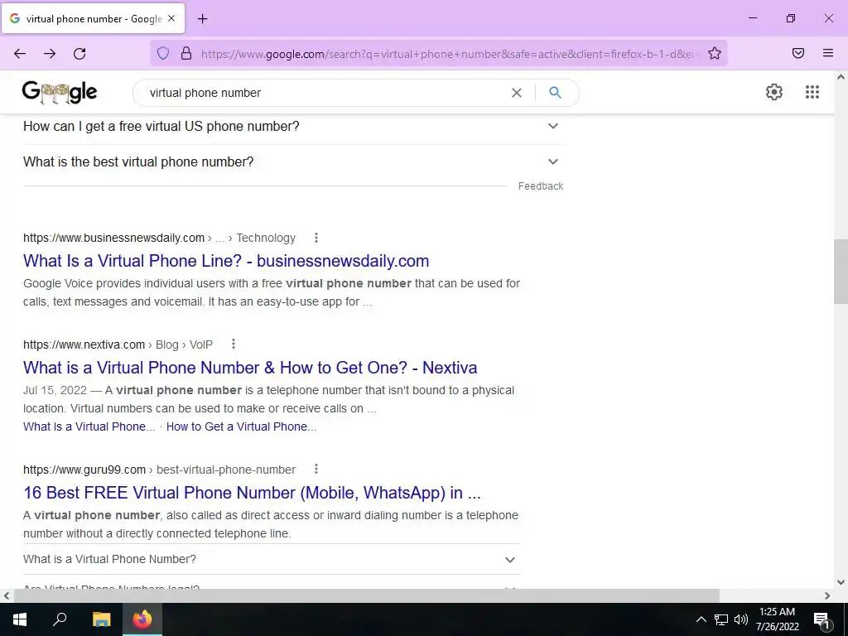Viewport: 848px width, 636px height.
Task: Open 'What Is a Virtual Phone Line?' result
Action: (226, 261)
